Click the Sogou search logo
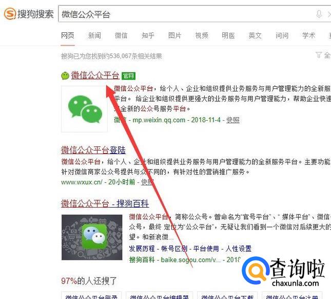This screenshot has height=299, width=331. (29, 14)
